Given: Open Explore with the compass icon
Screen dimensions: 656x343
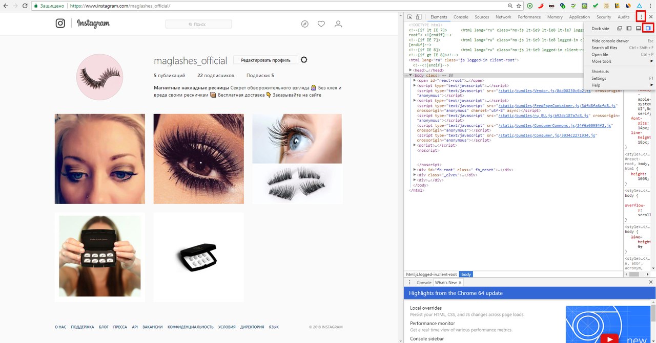Looking at the screenshot, I should tap(305, 24).
